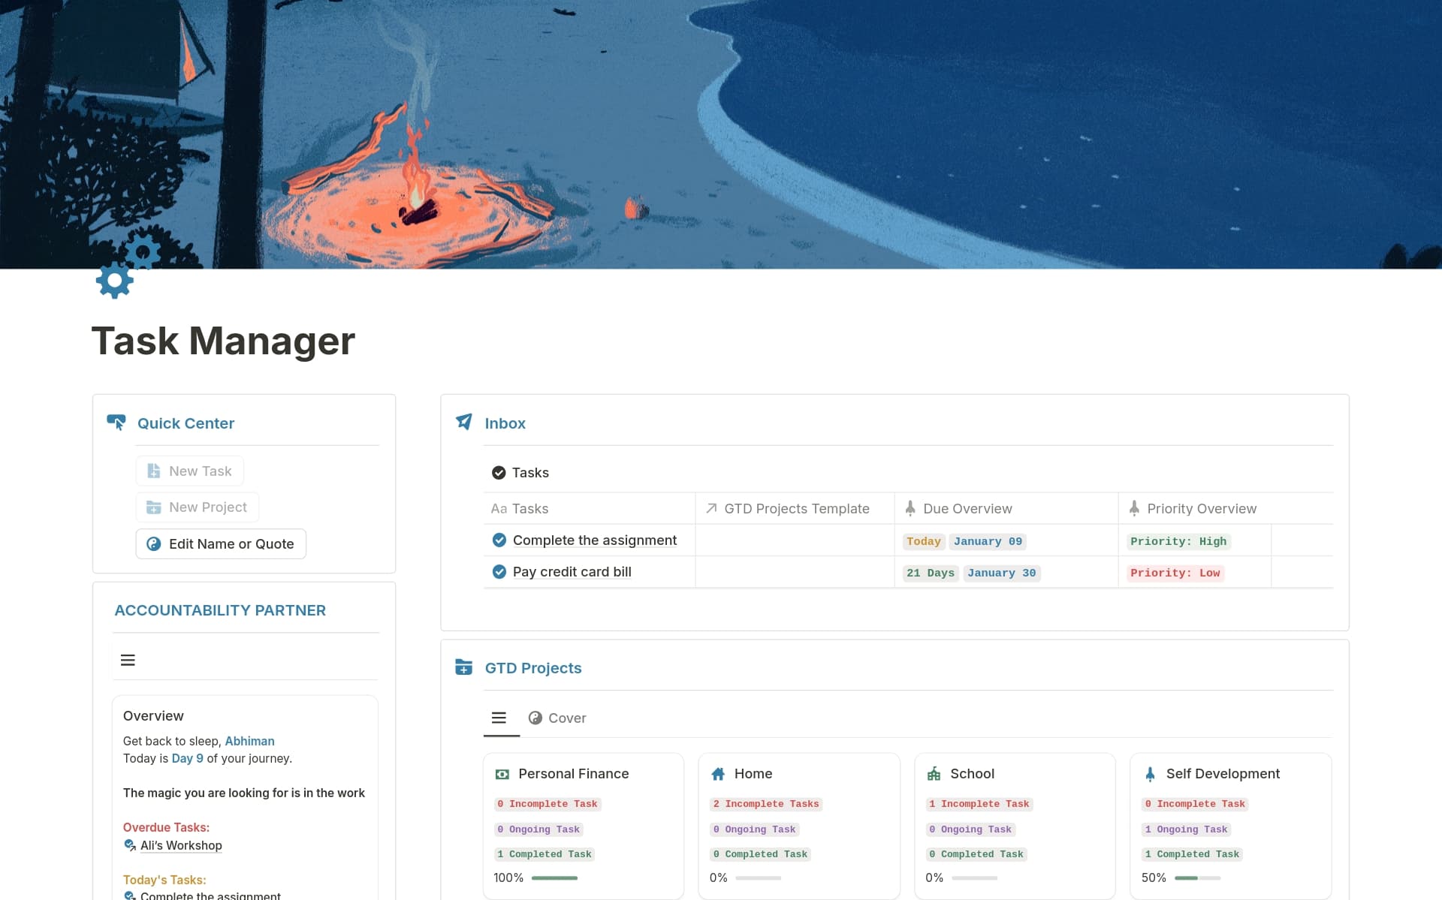Image resolution: width=1442 pixels, height=900 pixels.
Task: Click the GTD Projects folder icon
Action: click(463, 667)
